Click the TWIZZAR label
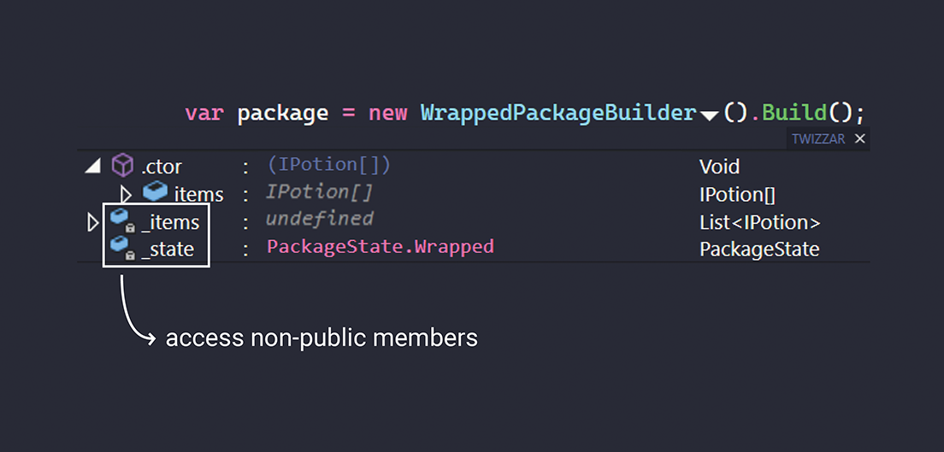Viewport: 944px width, 452px height. (x=819, y=138)
